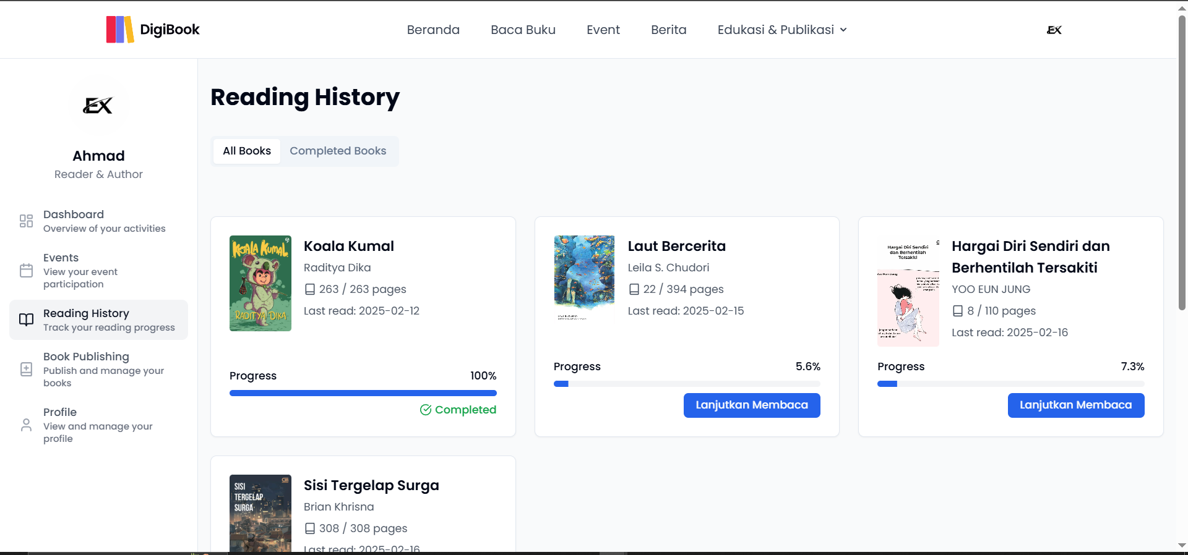Open Dashboard overview link in sidebar
1188x555 pixels.
pyautogui.click(x=98, y=221)
